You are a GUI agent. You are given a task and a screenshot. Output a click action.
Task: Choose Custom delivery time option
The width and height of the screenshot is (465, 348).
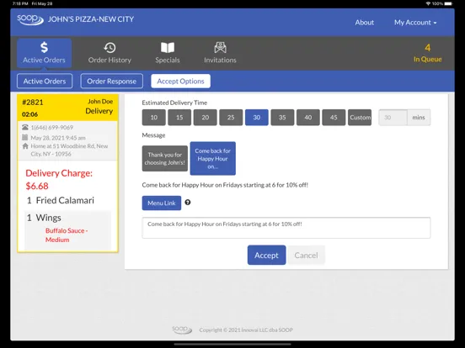click(360, 118)
